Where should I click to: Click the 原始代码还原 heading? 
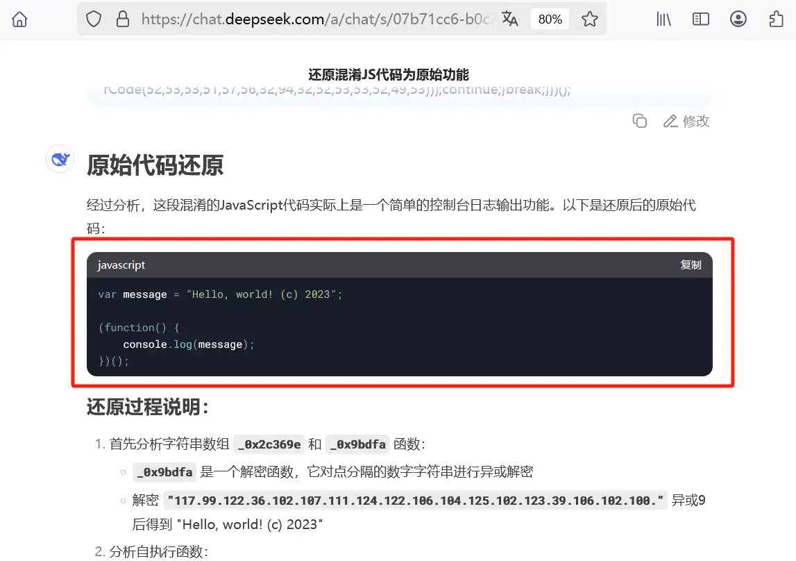click(x=155, y=165)
